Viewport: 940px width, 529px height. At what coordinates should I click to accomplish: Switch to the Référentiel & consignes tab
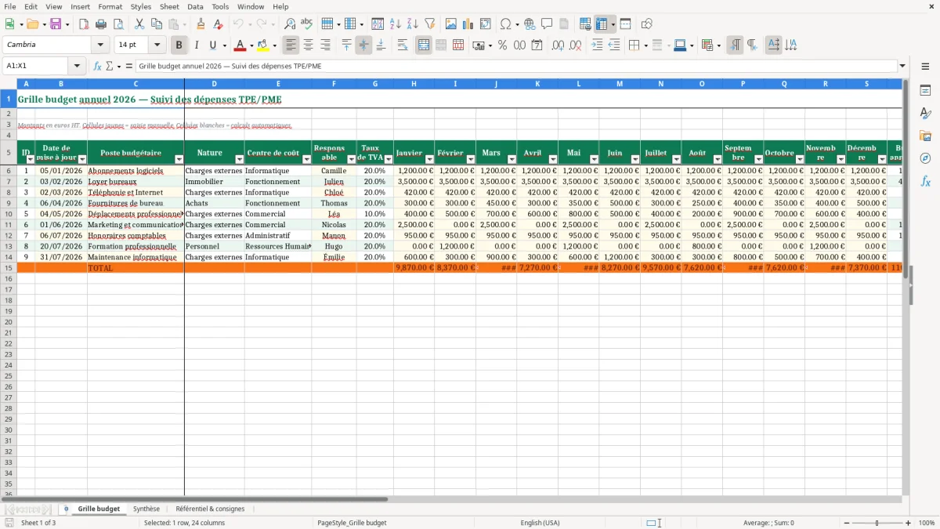pyautogui.click(x=210, y=509)
